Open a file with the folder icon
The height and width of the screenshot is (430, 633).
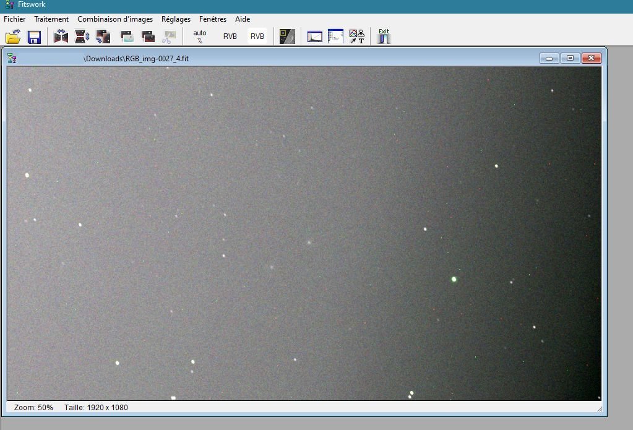coord(13,37)
